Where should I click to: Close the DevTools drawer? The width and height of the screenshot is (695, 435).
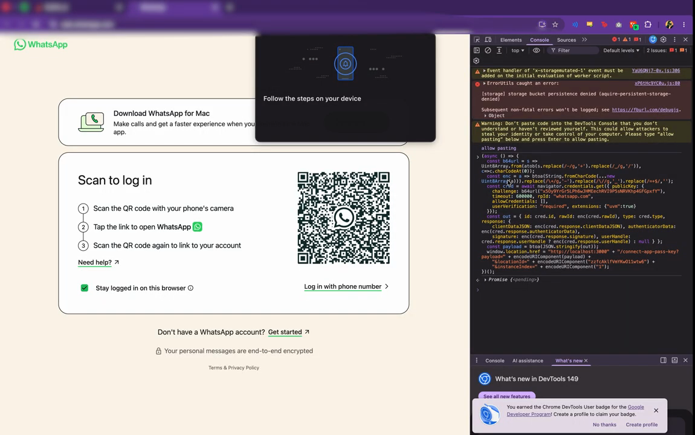click(685, 360)
